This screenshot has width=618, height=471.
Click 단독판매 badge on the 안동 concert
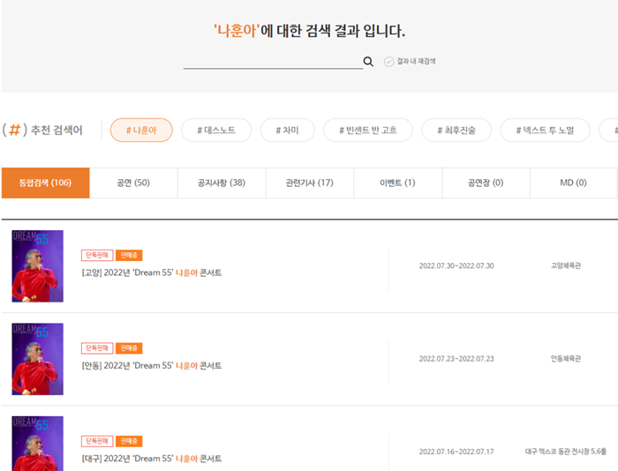(x=97, y=348)
